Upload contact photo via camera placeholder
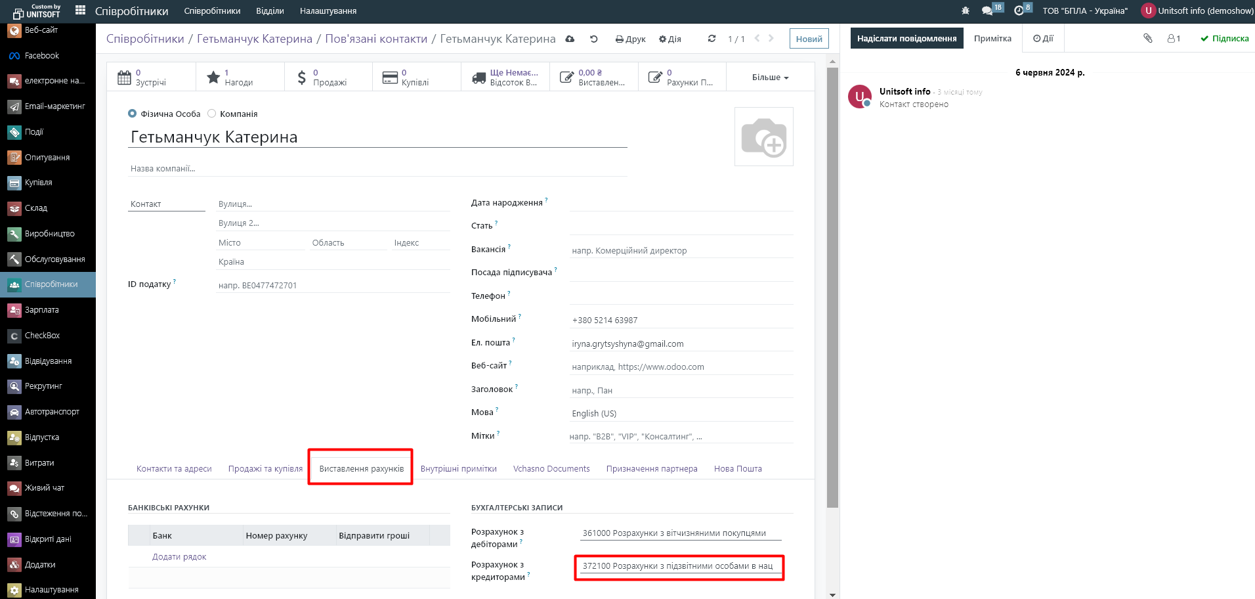 tap(763, 137)
